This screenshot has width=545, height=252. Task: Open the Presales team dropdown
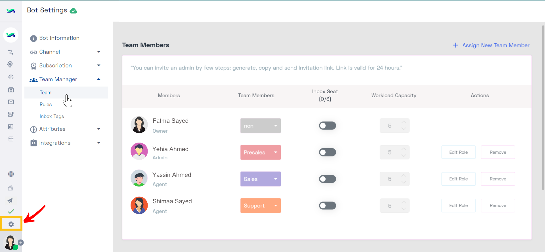(261, 152)
